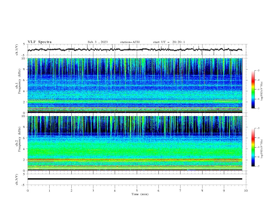This screenshot has width=277, height=214.
Task: Click the ch.1 spectrogram panel
Action: tap(135, 85)
